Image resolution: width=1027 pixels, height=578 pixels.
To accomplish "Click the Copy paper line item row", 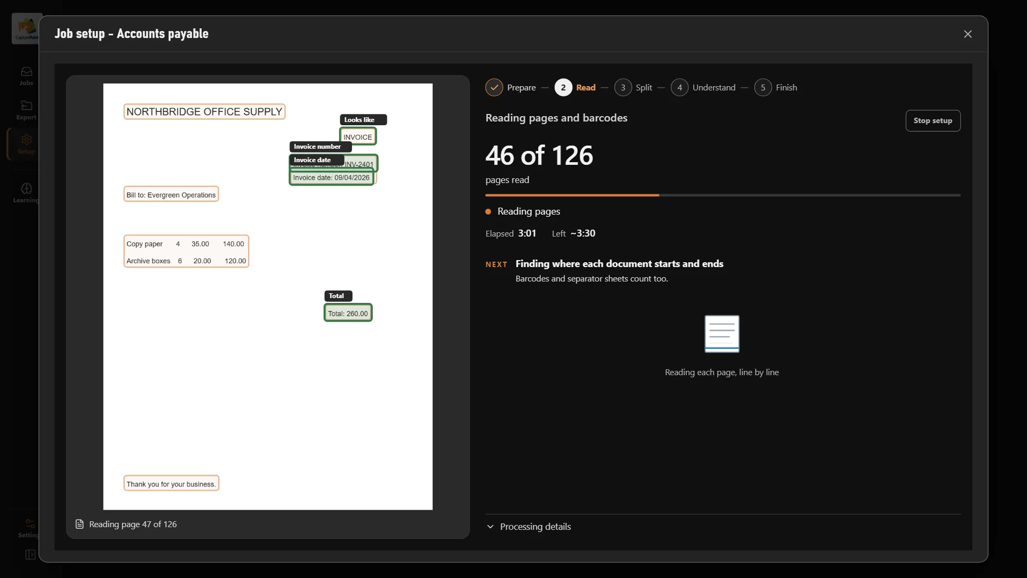I will [186, 244].
